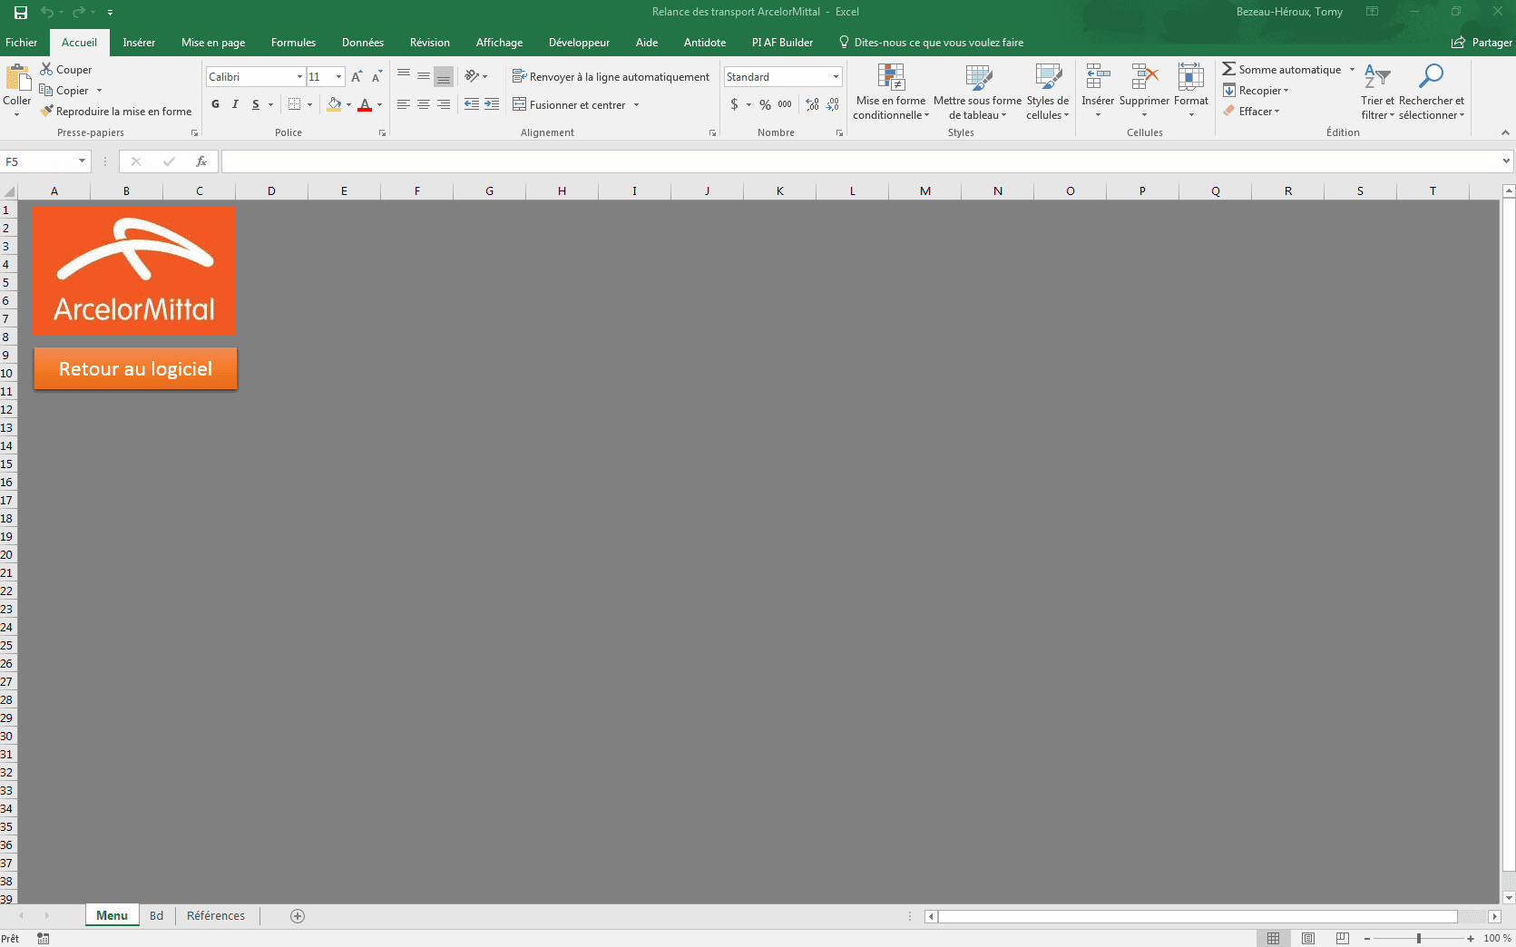Click the Redo arrow icon
Image resolution: width=1516 pixels, height=947 pixels.
click(78, 13)
